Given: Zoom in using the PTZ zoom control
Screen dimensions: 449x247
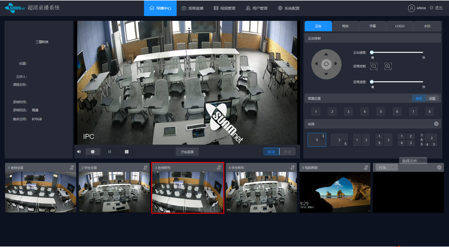Looking at the screenshot, I should pyautogui.click(x=388, y=66).
